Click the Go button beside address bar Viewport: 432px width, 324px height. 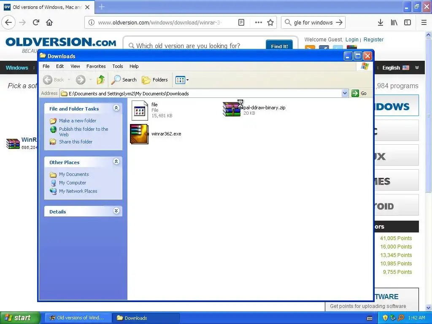pos(359,93)
